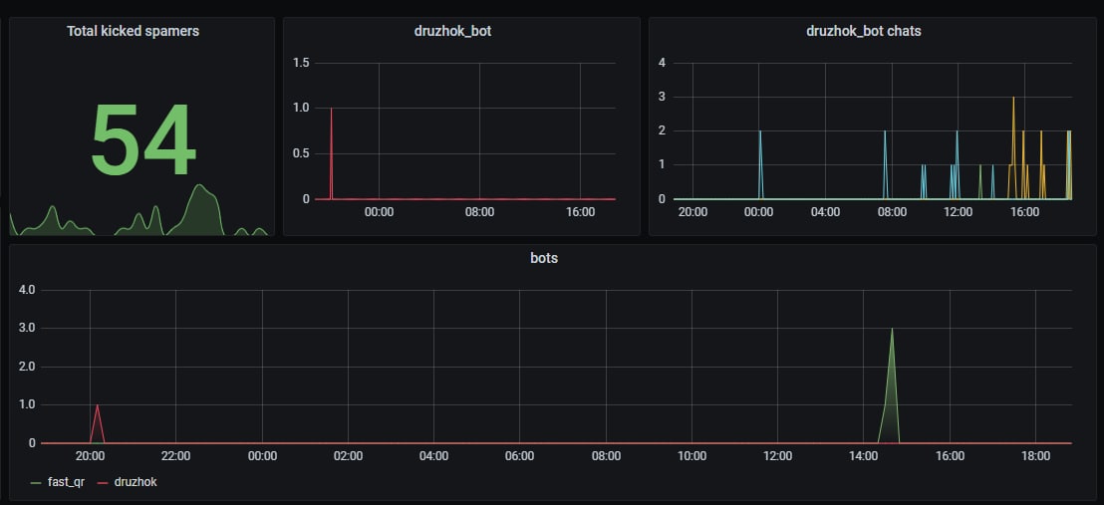Click the 16:00 label in druzhok_bot graph
The height and width of the screenshot is (505, 1104).
(580, 211)
